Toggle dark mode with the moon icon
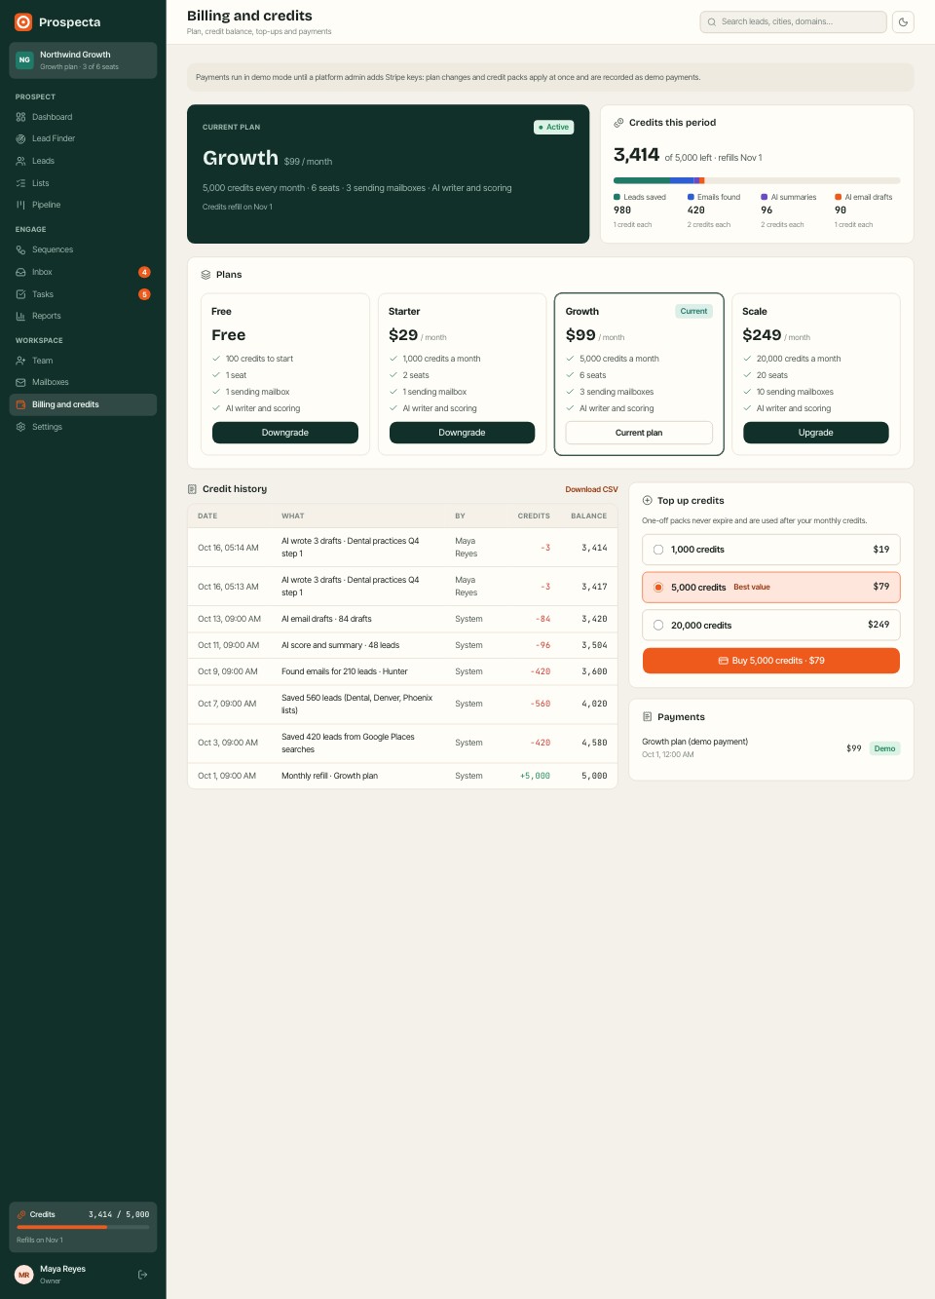This screenshot has width=935, height=1299. tap(903, 21)
